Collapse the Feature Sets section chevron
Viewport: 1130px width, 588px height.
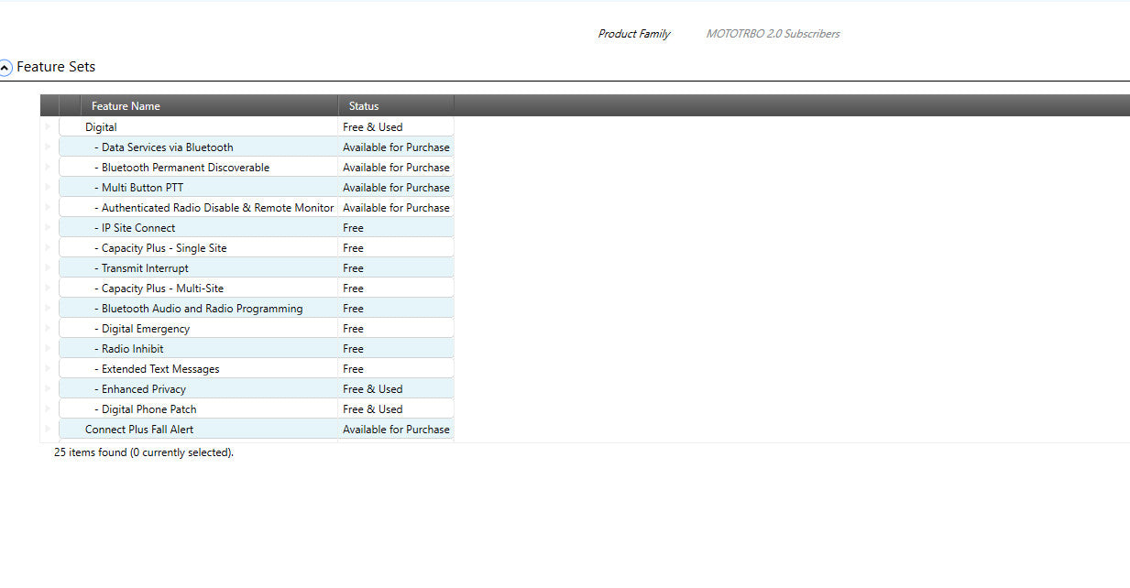pyautogui.click(x=5, y=68)
